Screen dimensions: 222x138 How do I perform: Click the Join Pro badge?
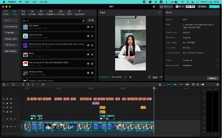(190, 7)
